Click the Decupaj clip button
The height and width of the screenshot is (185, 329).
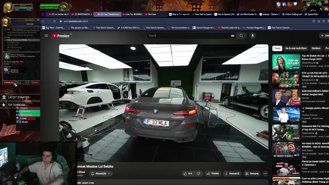tap(252, 174)
